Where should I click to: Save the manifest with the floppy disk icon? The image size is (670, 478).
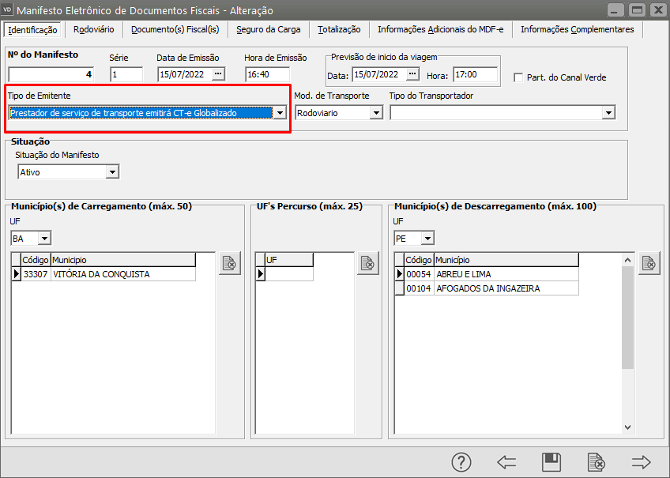(551, 462)
